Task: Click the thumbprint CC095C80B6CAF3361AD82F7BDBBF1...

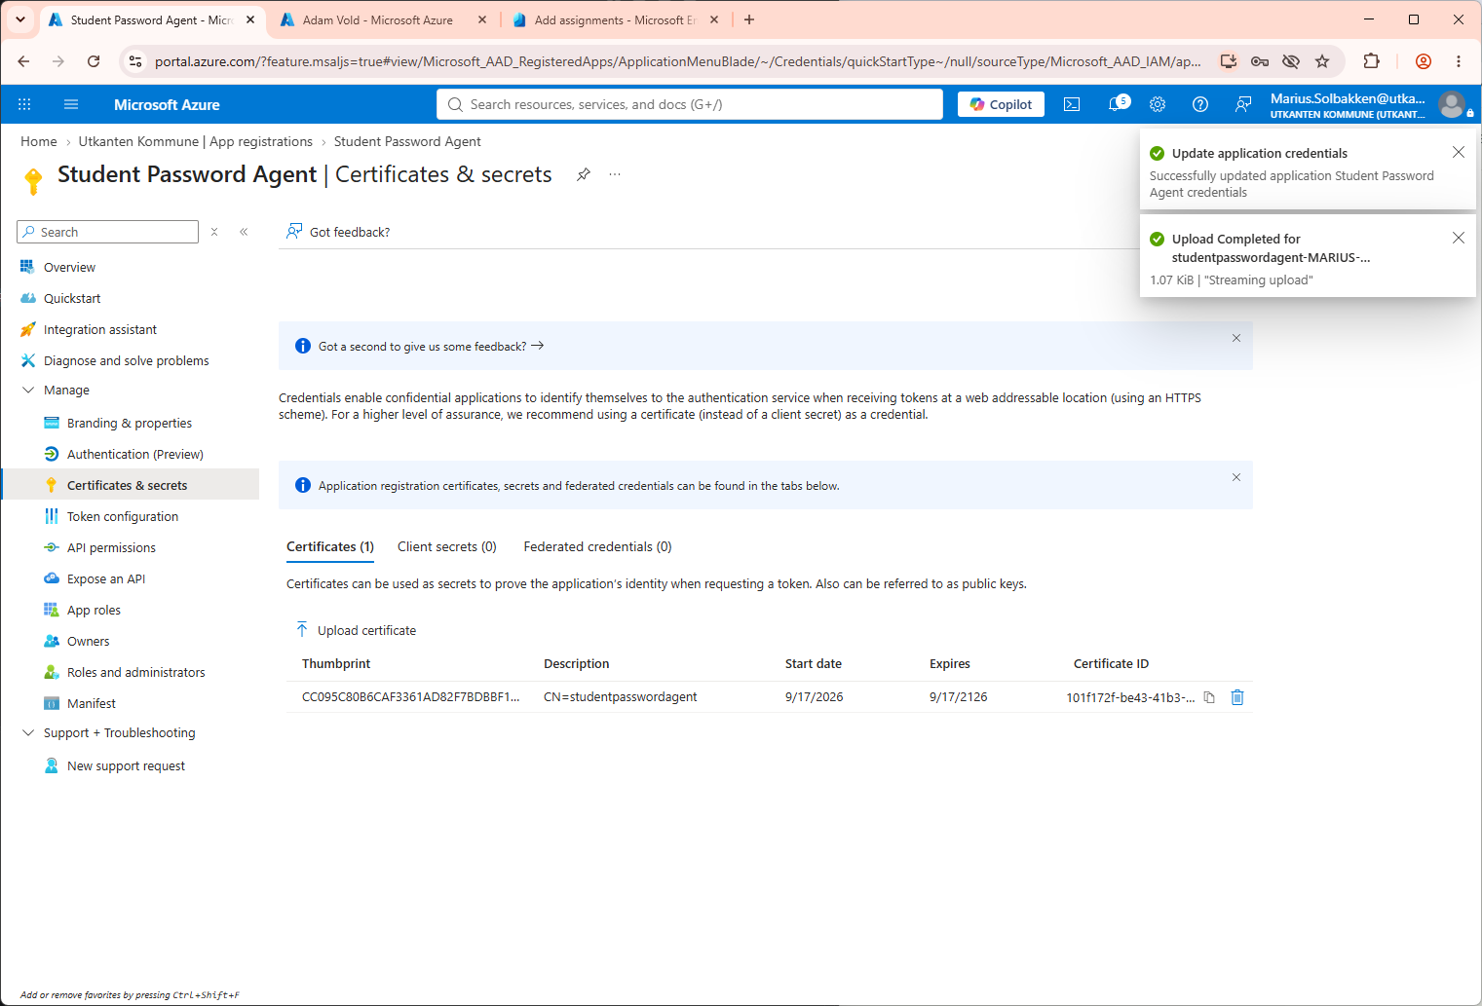Action: (x=410, y=697)
